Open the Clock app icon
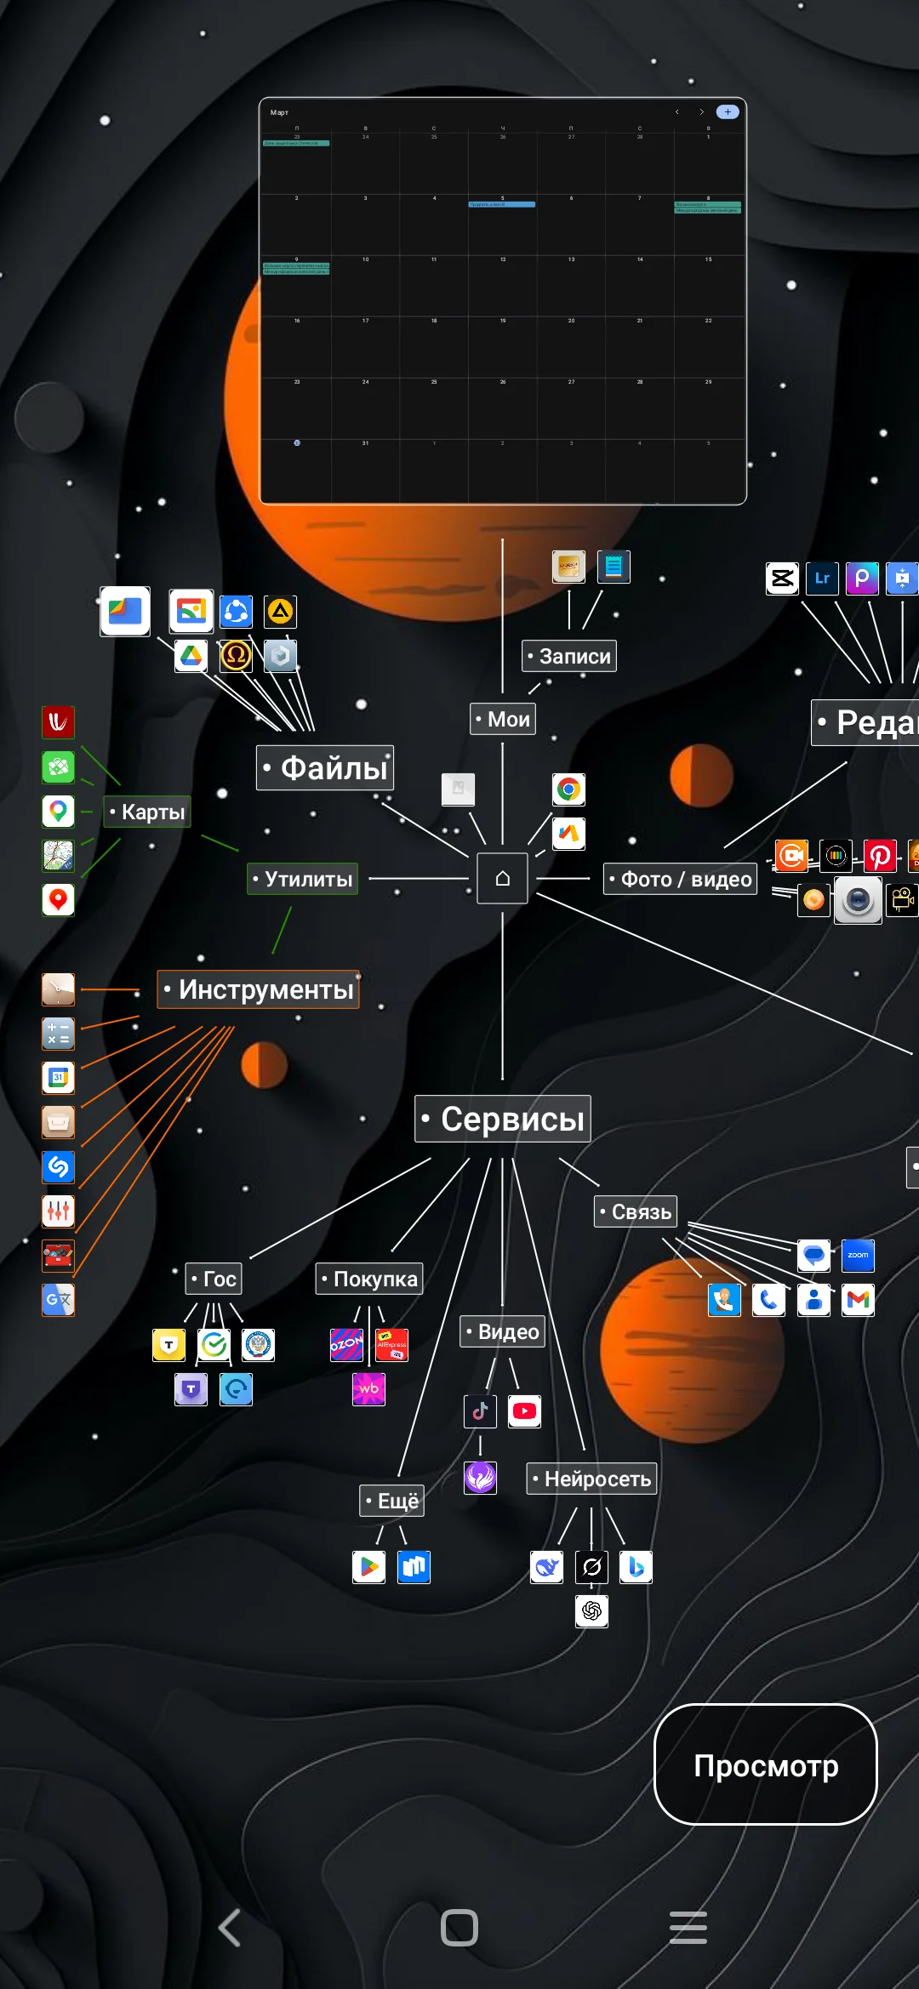Viewport: 919px width, 1989px height. 58,989
